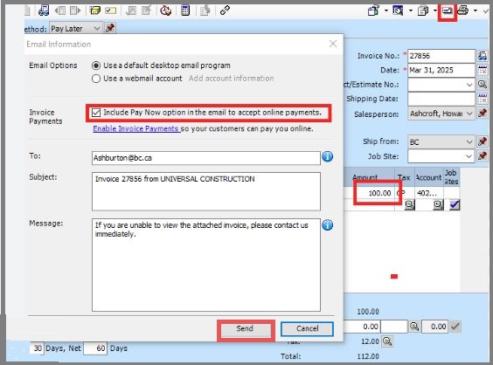Click the pin icon beside Salesperson
This screenshot has height=365, width=493.
pyautogui.click(x=483, y=114)
